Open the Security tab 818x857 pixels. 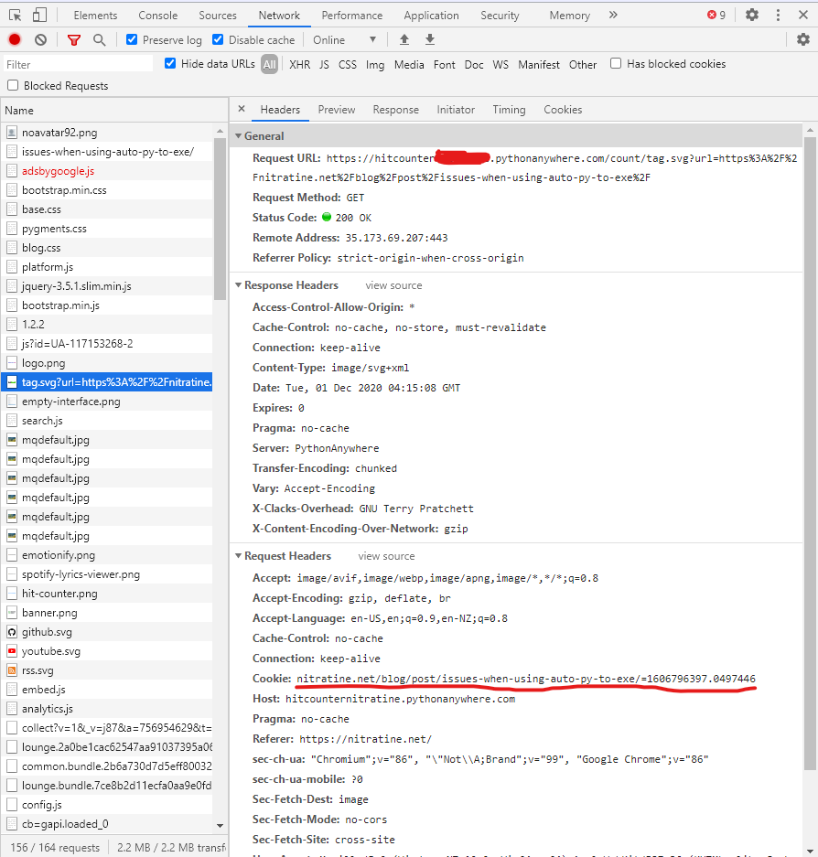pyautogui.click(x=500, y=16)
